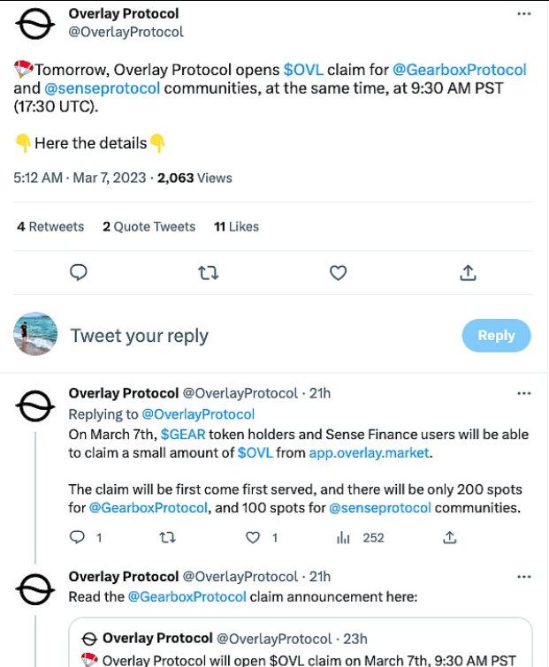Open more options on second reply tweet

[x=523, y=577]
